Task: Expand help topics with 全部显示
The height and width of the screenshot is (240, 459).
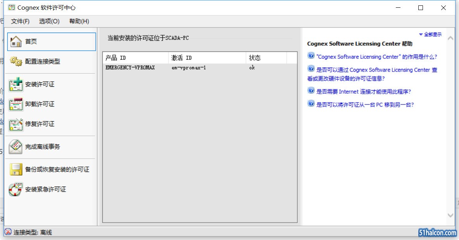Action: click(430, 34)
